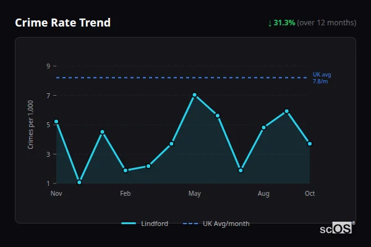Click the 'UK avg 7.8/m' label
The height and width of the screenshot is (247, 371).
pos(322,78)
